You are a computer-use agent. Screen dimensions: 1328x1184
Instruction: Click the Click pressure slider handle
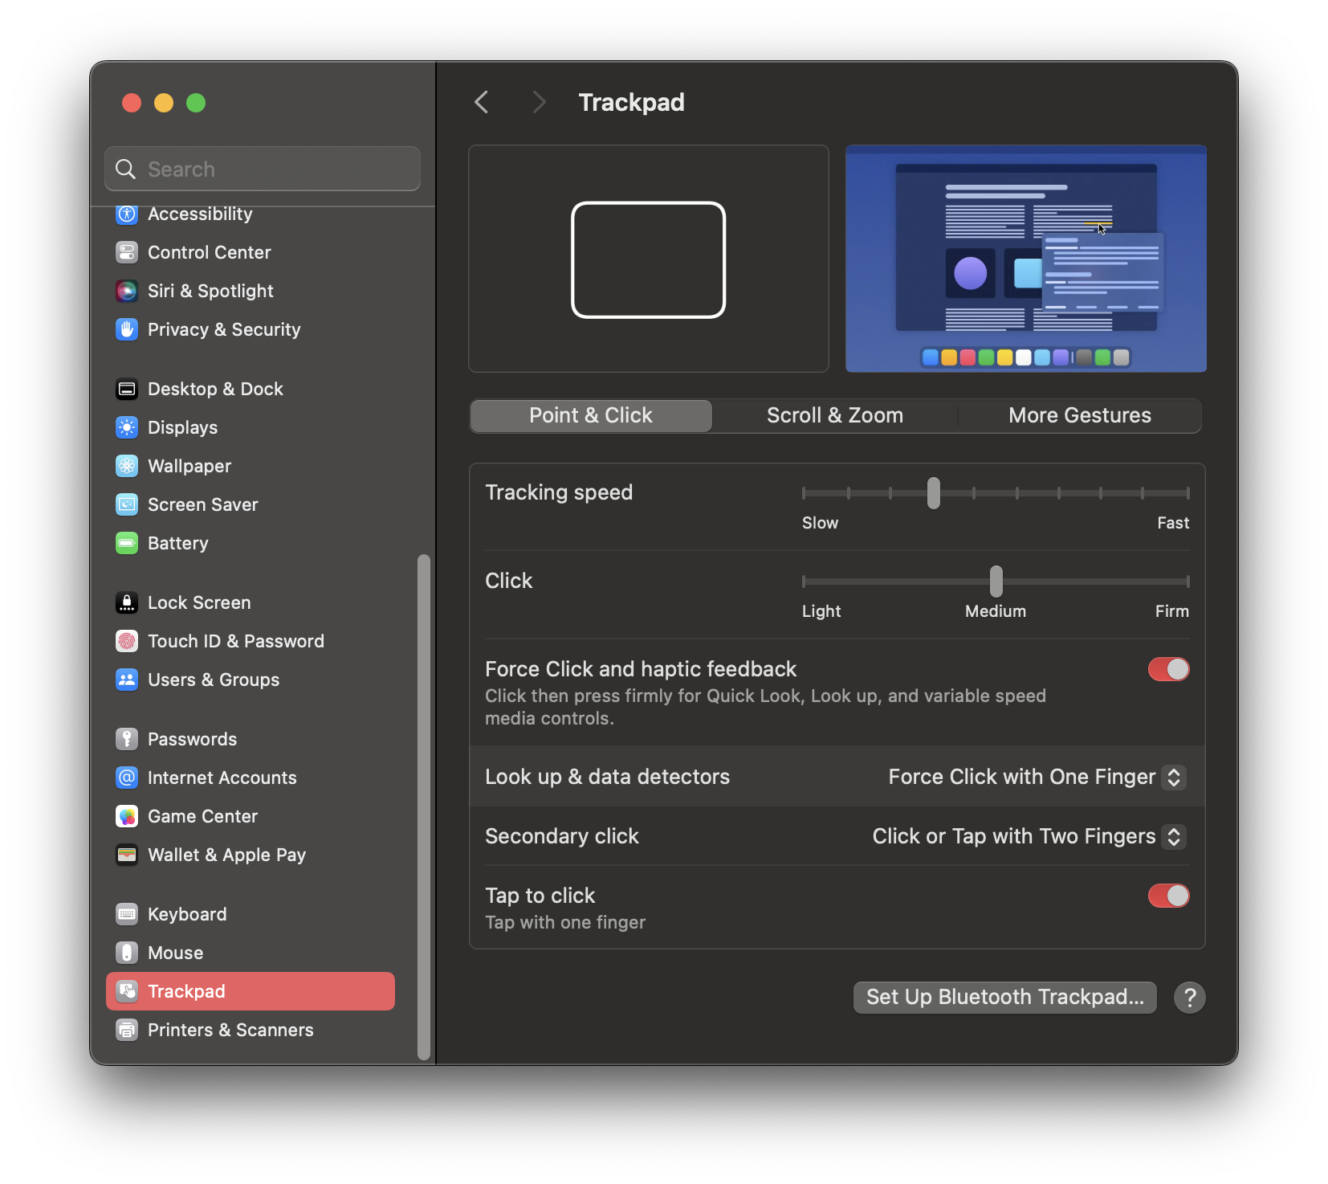click(x=996, y=582)
